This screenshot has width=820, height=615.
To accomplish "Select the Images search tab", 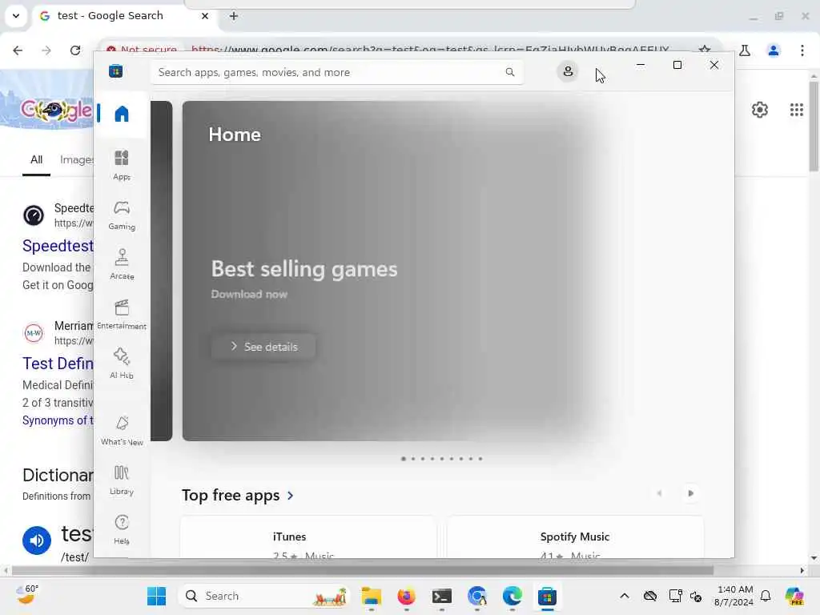I will [76, 159].
